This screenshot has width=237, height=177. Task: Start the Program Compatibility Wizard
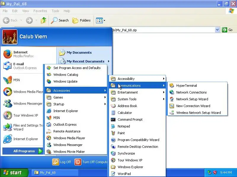click(137, 140)
